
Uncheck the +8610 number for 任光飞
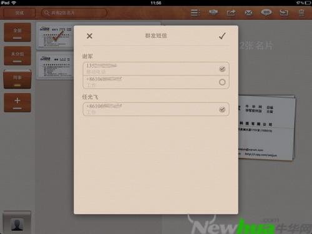(x=222, y=109)
